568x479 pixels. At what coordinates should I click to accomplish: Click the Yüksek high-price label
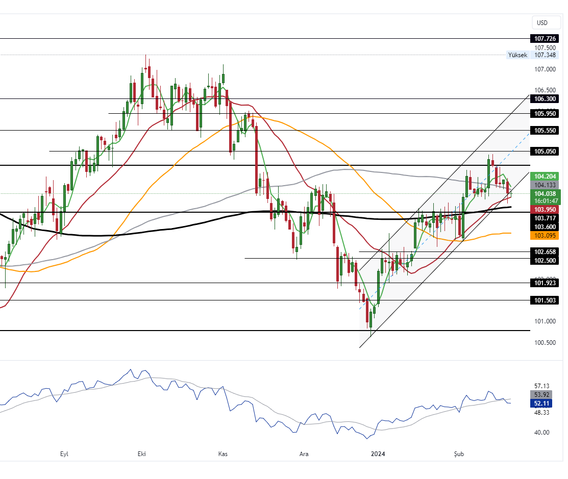(517, 55)
